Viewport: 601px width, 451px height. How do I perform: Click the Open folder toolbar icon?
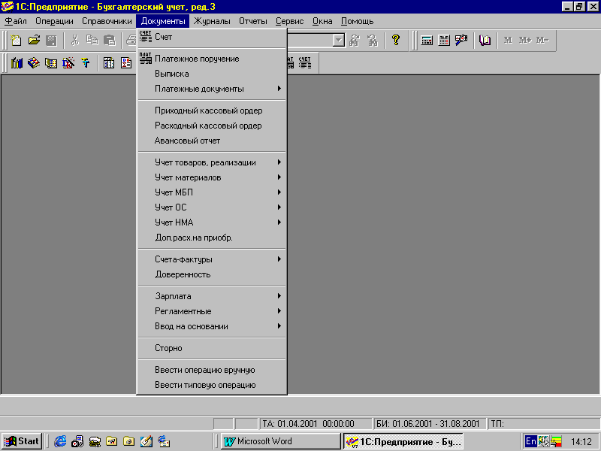[34, 41]
